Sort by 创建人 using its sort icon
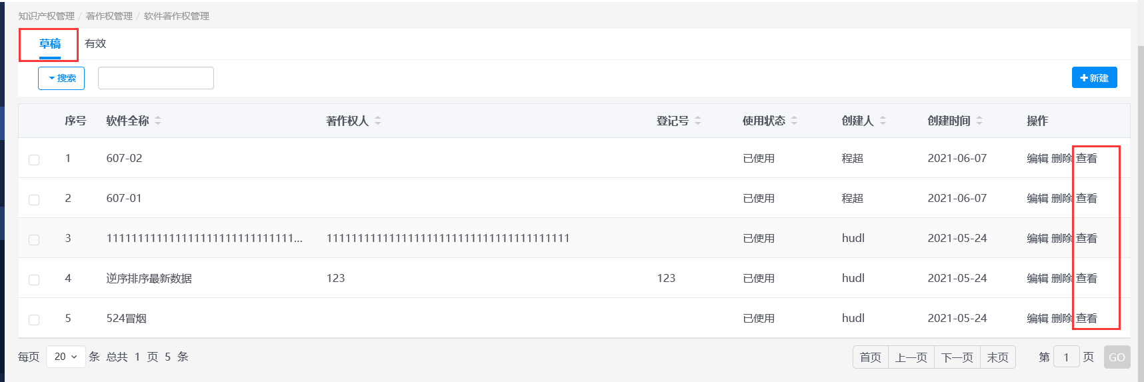Screen dimensions: 1144x382 coord(883,121)
